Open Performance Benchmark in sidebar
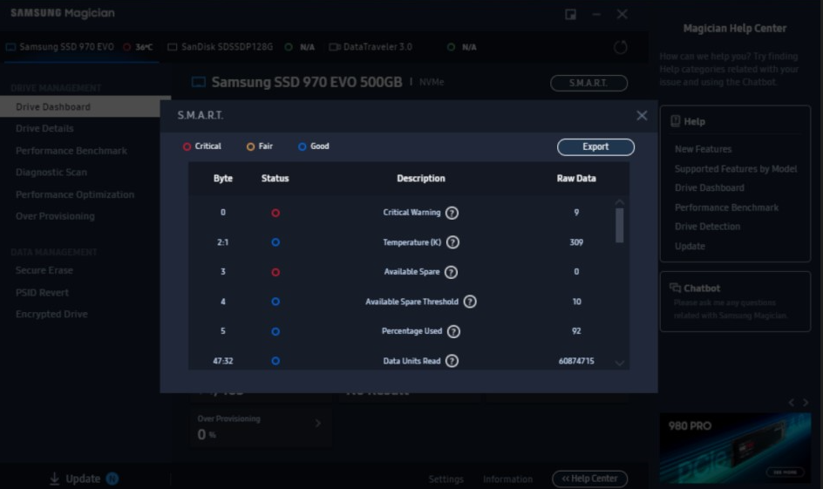Viewport: 823px width, 489px height. click(71, 151)
